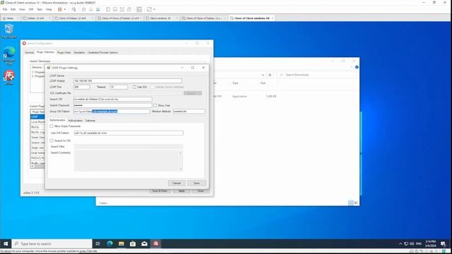Open the console view icon
Viewport: 452px width, 254px height.
(139, 9)
